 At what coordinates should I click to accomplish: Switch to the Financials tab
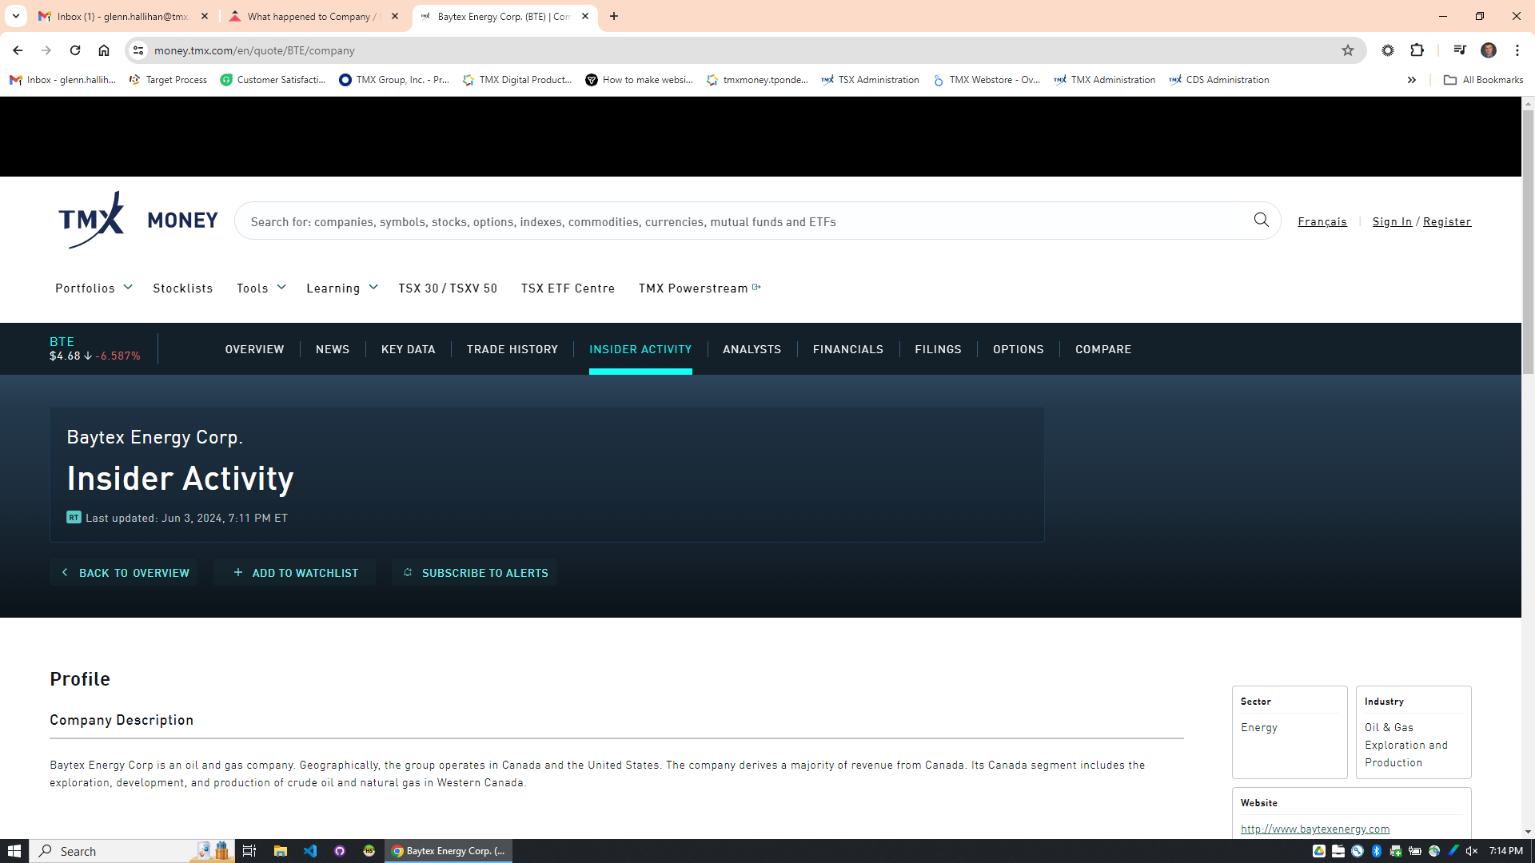(847, 349)
